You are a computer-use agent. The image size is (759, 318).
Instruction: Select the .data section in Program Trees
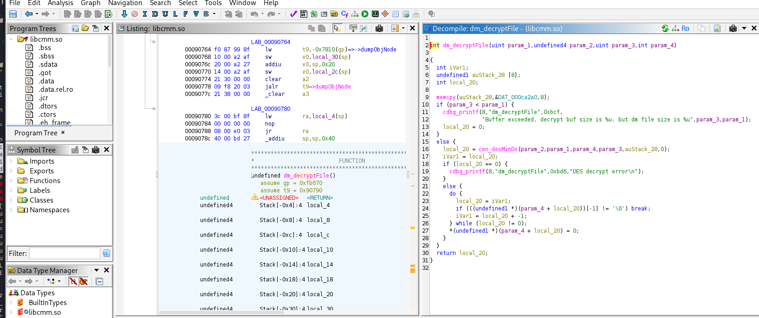[x=46, y=81]
